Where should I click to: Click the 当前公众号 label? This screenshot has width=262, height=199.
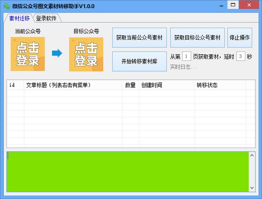pyautogui.click(x=28, y=31)
